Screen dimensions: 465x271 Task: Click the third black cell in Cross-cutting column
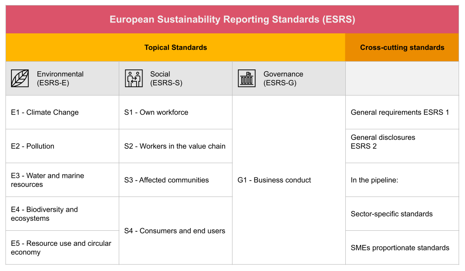coord(402,180)
